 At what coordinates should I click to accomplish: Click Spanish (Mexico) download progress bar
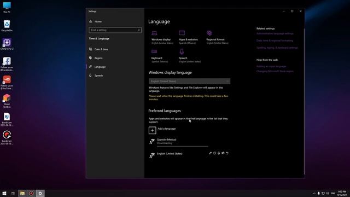[182, 147]
